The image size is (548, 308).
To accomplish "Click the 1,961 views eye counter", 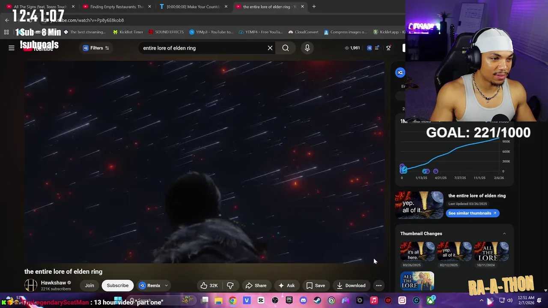I will (x=352, y=48).
